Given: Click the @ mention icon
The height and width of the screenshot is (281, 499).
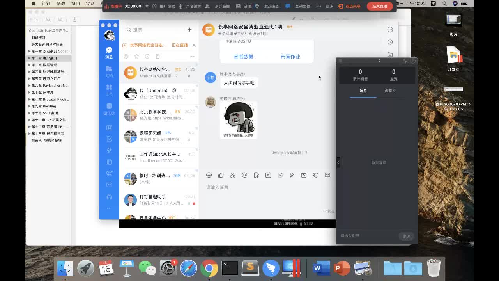Looking at the screenshot, I should click(244, 175).
